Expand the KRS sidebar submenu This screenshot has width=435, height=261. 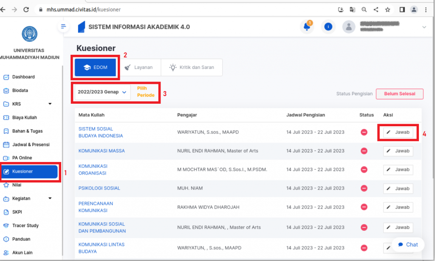pos(50,104)
